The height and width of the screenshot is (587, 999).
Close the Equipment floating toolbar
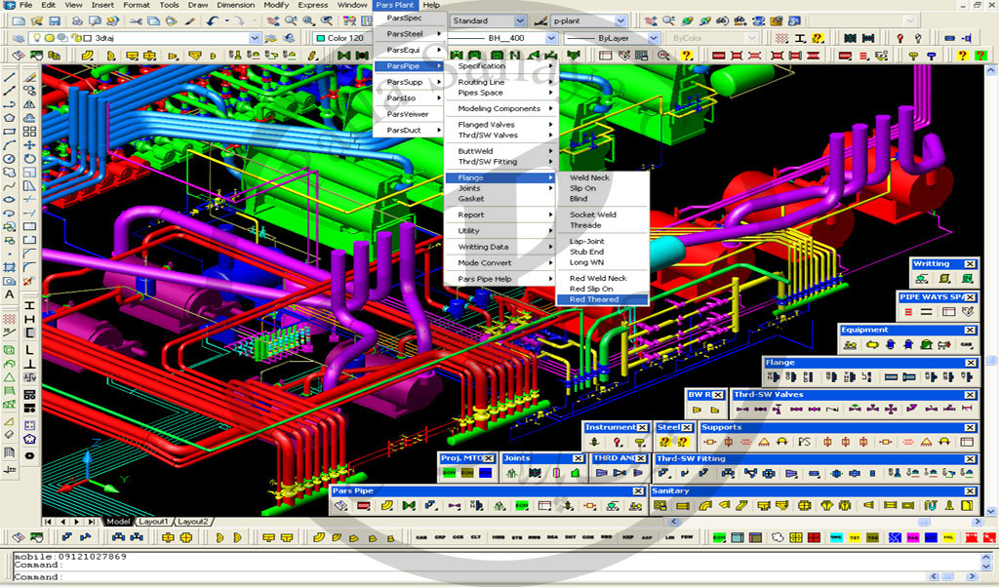pyautogui.click(x=971, y=330)
